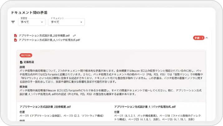Select file name アプリケーション方式設計書_4_1バッチ処理方式.pdf at top
This screenshot has height=126, width=223.
tap(50, 40)
